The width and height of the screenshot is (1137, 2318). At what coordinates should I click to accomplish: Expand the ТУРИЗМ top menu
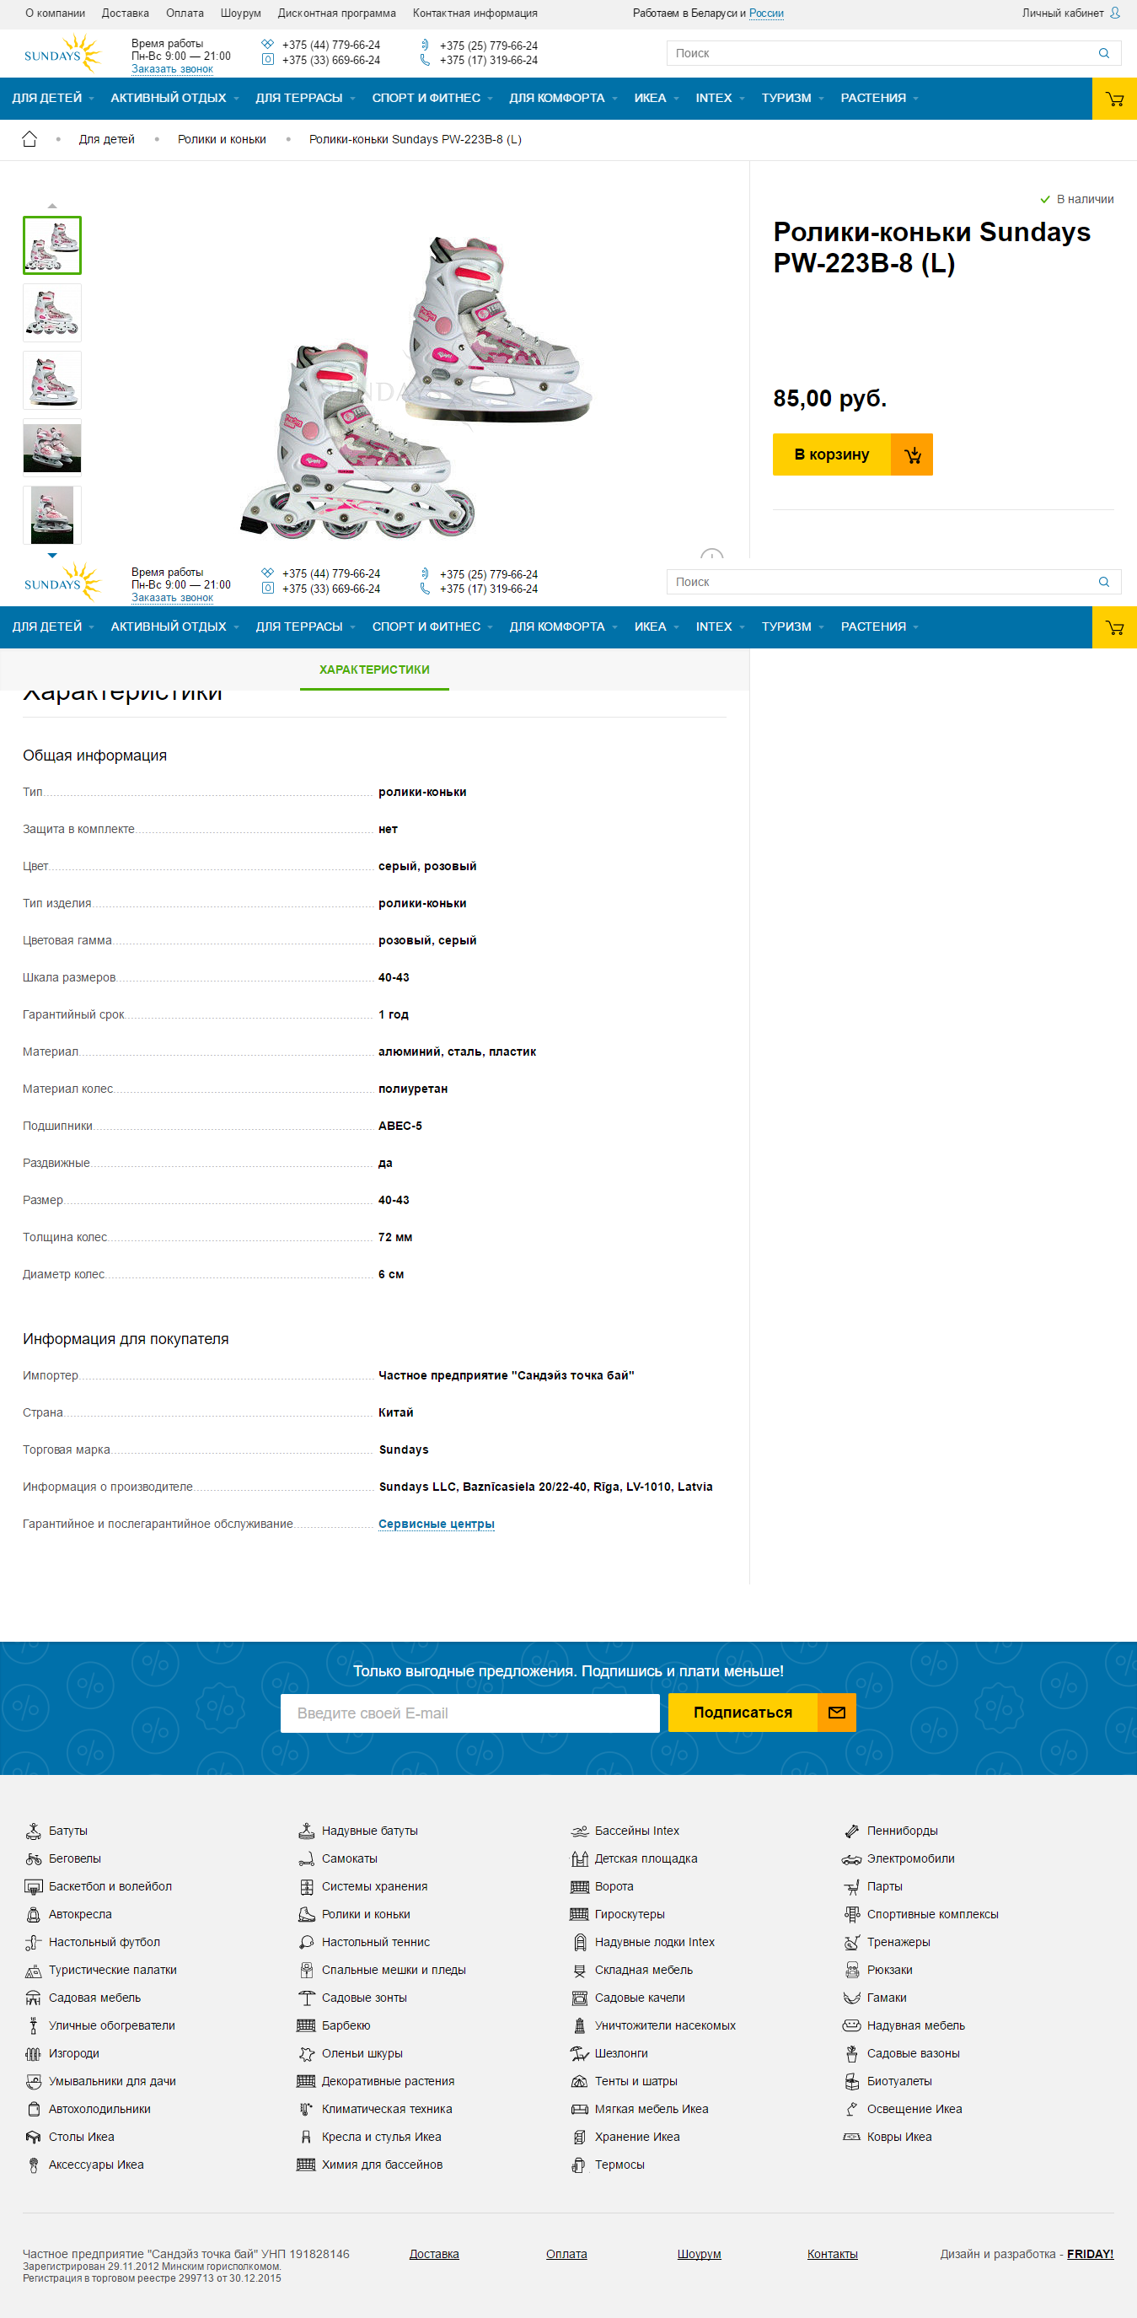(792, 98)
